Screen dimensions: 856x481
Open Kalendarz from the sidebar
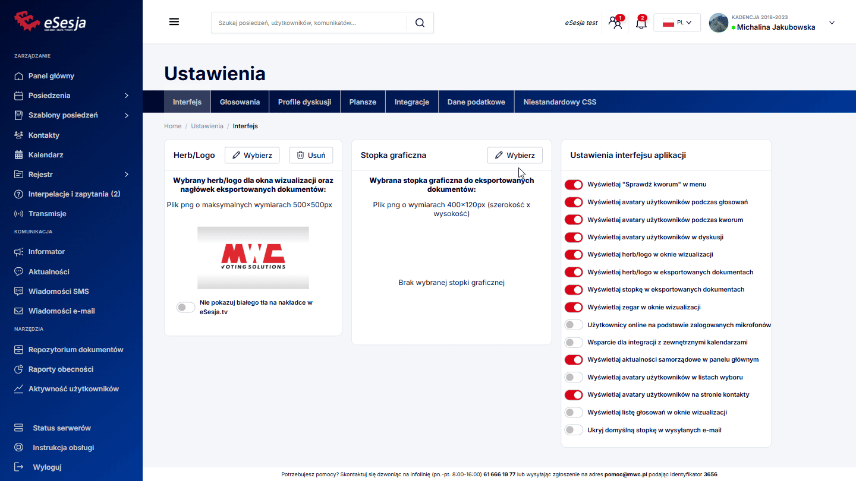[46, 155]
